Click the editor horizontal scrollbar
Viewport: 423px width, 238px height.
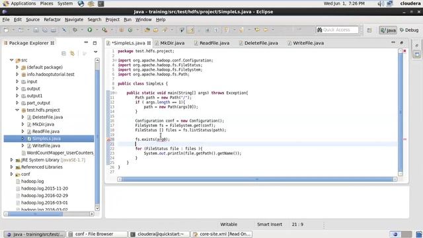point(257,179)
